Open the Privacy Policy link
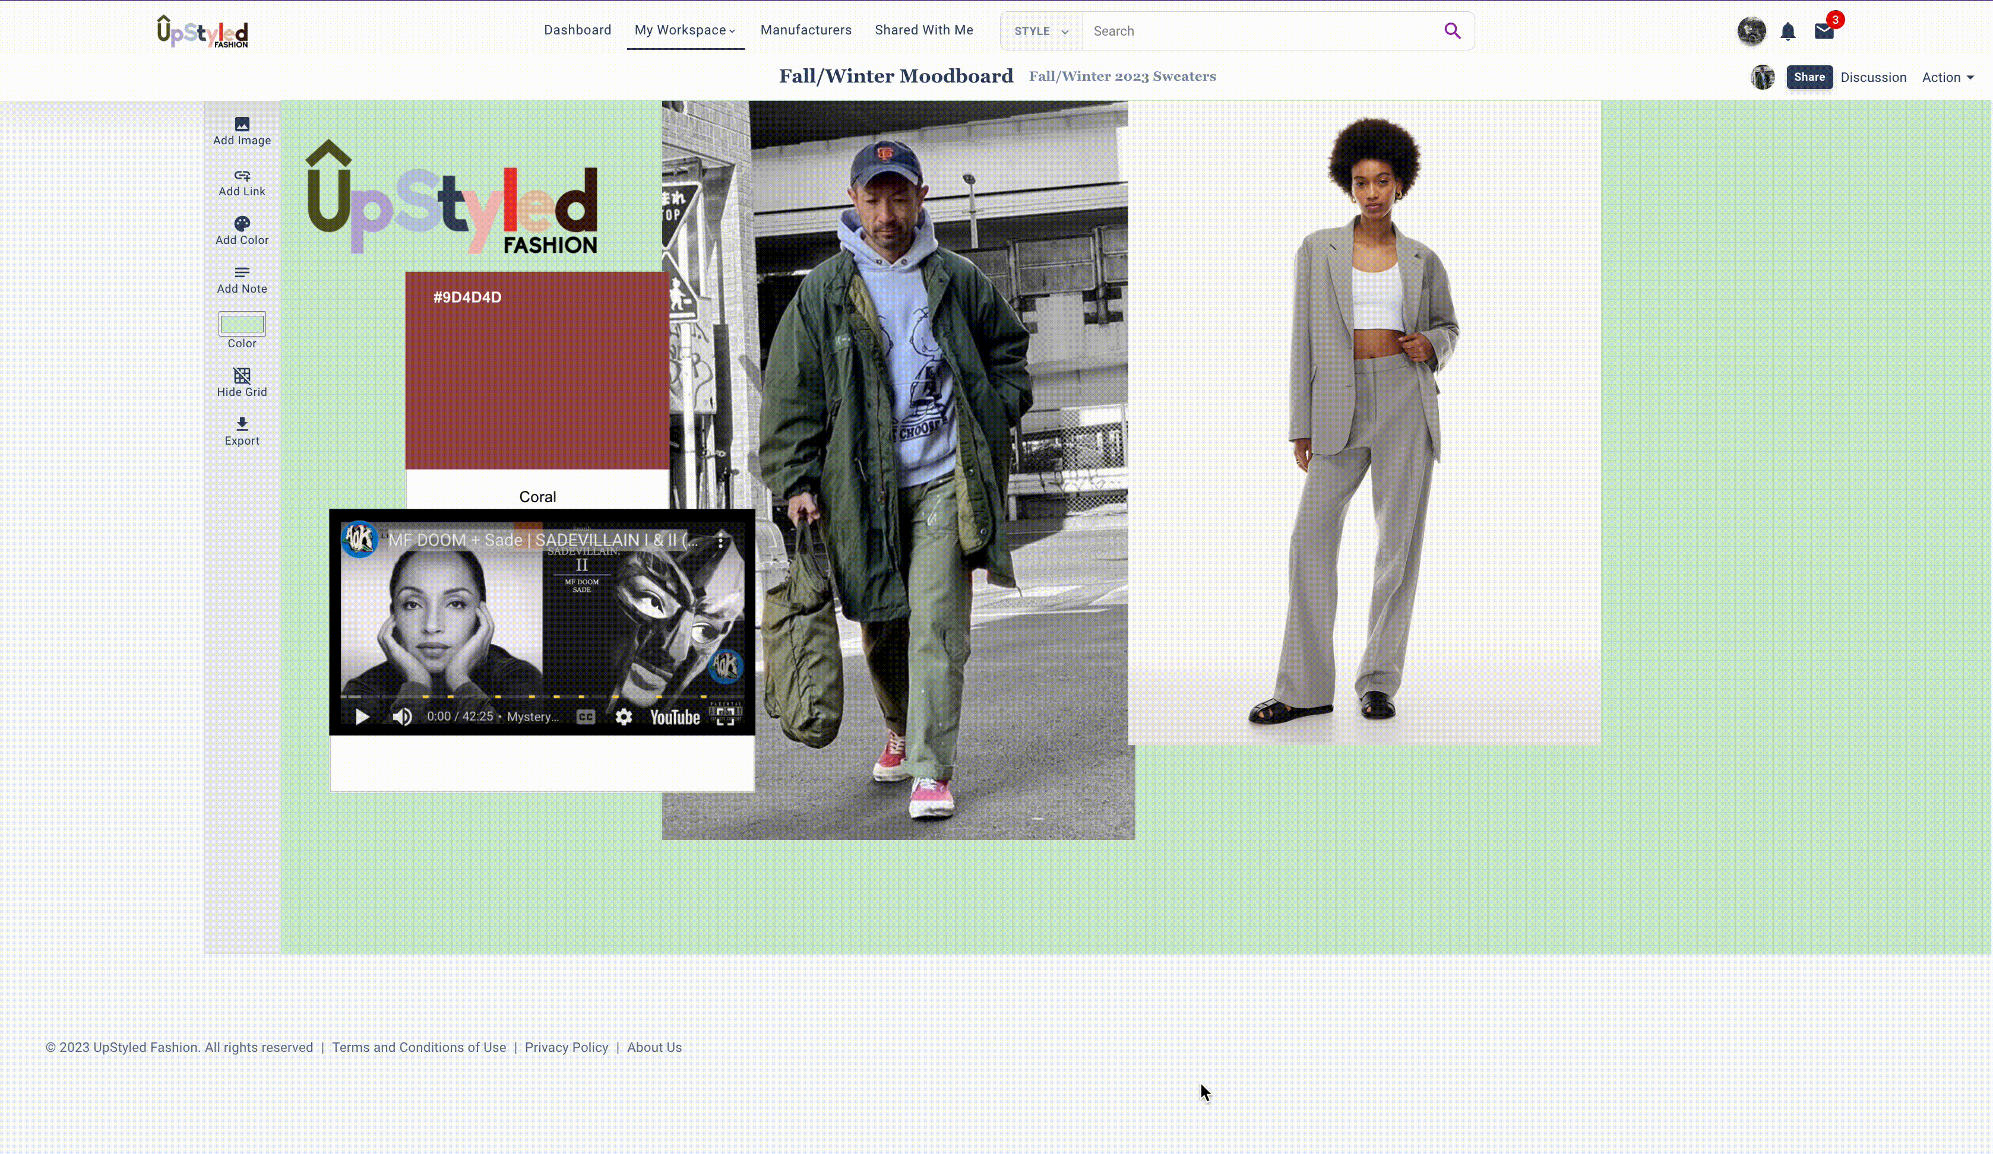Screen dimensions: 1993x1154 (567, 1047)
